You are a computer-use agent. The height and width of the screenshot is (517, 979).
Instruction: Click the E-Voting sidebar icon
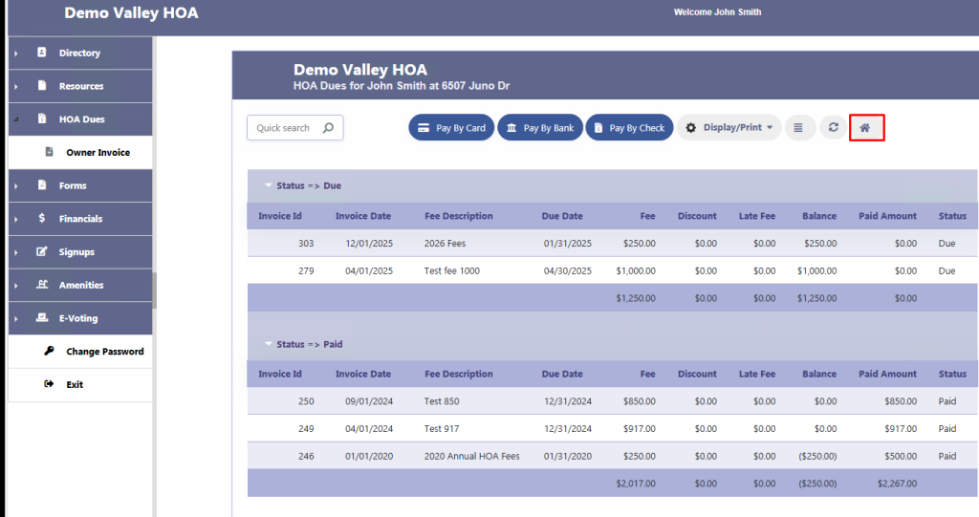(42, 318)
